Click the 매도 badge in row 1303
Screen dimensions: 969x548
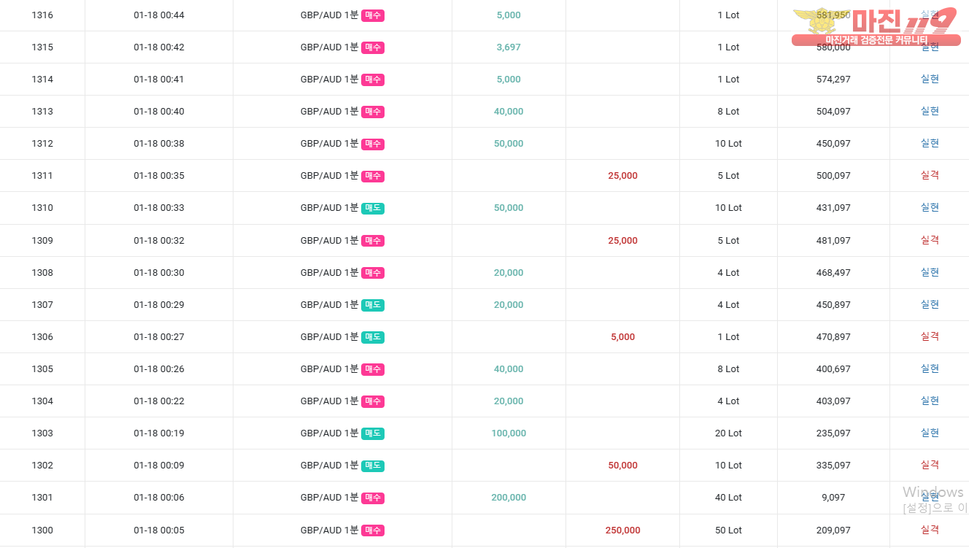[373, 433]
